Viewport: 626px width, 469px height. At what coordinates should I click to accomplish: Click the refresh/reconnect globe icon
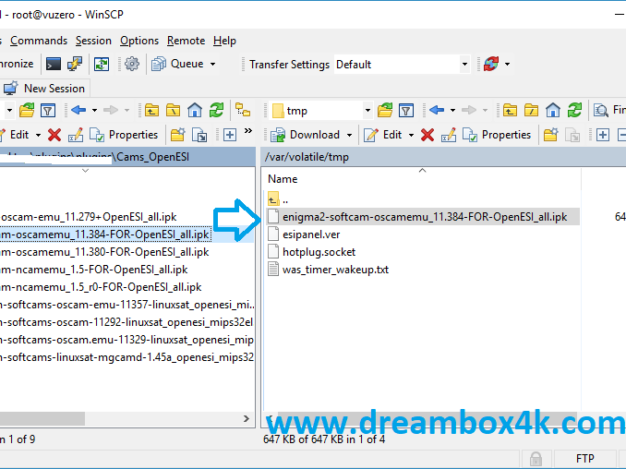click(x=491, y=64)
